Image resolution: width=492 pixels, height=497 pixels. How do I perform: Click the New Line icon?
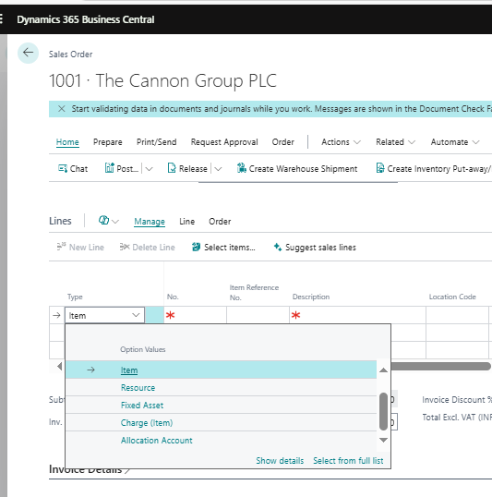click(x=61, y=247)
